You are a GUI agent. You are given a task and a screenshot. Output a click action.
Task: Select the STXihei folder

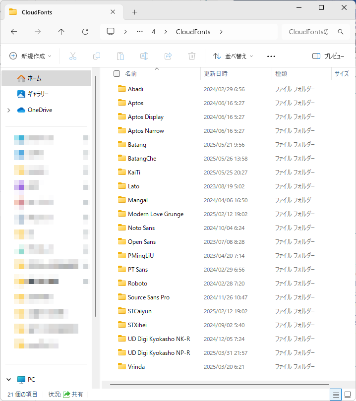click(x=137, y=325)
